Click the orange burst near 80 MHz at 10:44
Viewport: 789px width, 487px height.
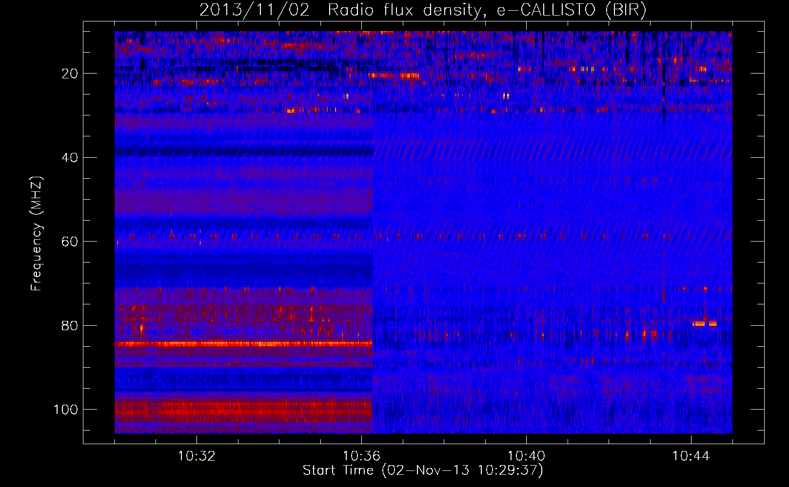point(705,323)
